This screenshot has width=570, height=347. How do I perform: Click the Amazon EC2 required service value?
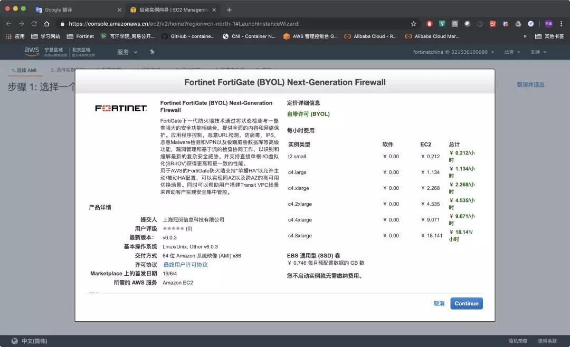(x=178, y=282)
